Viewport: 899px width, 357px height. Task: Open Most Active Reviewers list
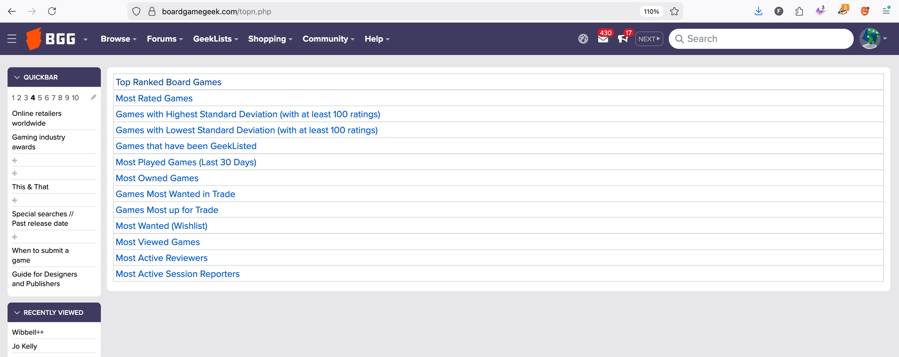[161, 258]
